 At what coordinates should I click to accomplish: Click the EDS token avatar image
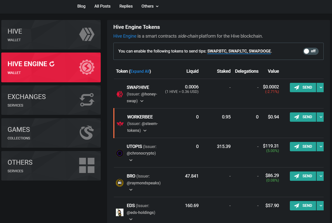[119, 212]
